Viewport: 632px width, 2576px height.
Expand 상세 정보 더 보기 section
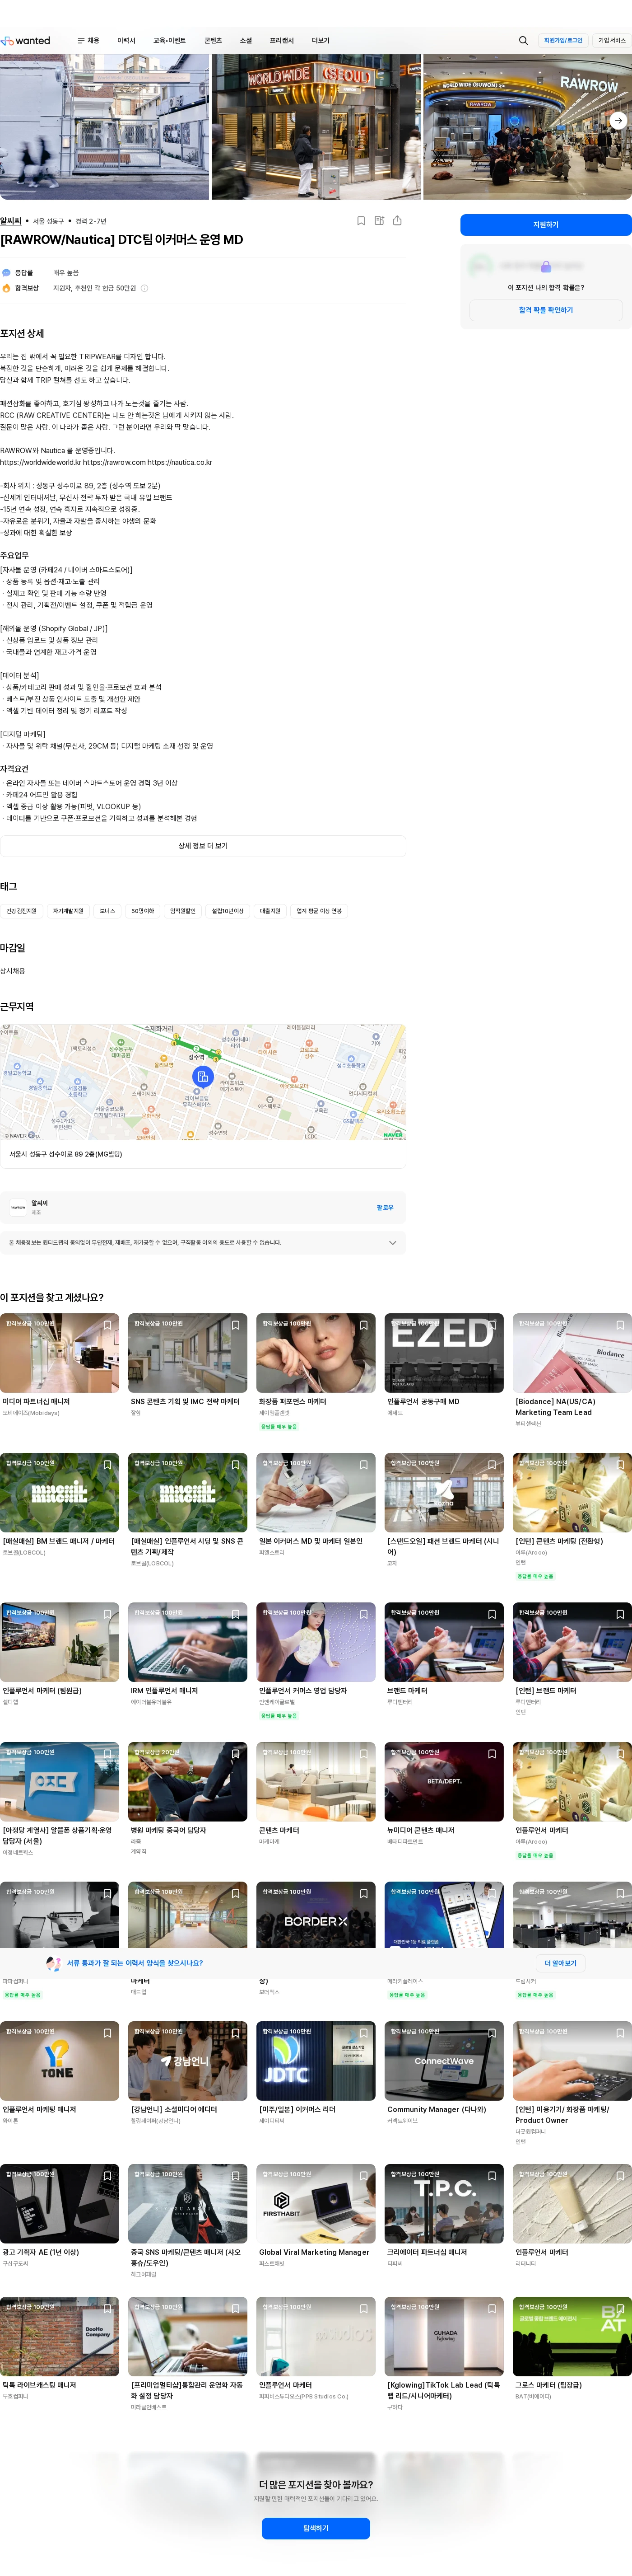tap(203, 846)
